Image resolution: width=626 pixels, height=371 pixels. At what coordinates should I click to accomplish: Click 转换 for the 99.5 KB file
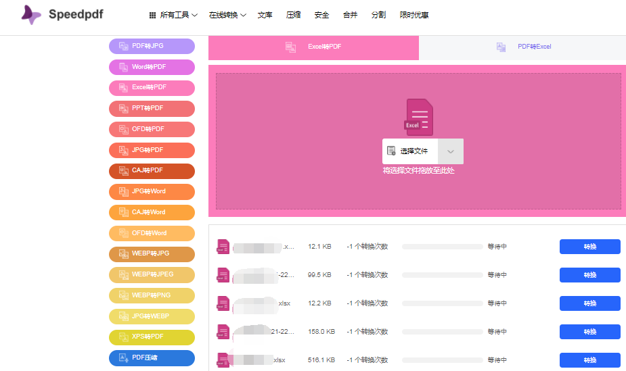(x=589, y=275)
